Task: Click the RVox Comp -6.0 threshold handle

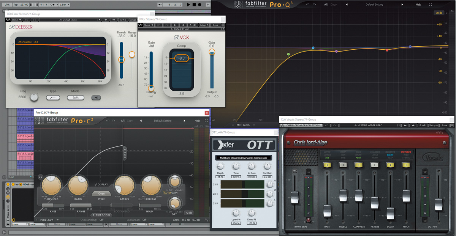Action: (x=182, y=58)
